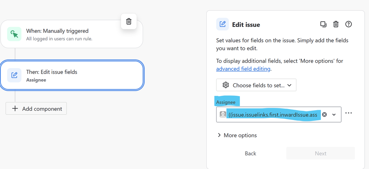Screen dimensions: 369x169
Task: Click the avatar icon inside the Assignee field
Action: point(223,115)
